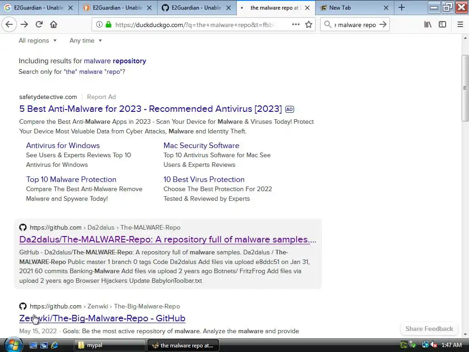Toggle the sidebar view icon
469x352 pixels.
pos(442,25)
